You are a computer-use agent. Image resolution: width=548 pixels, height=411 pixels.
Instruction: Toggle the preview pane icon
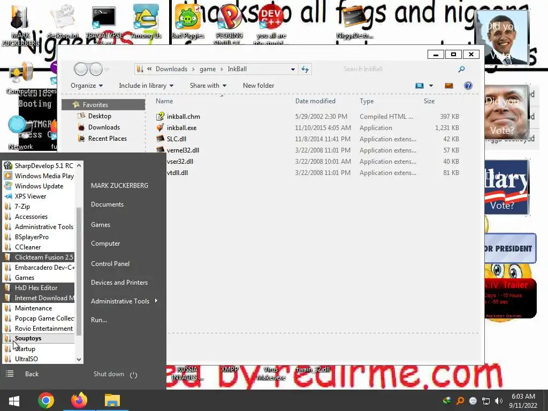pos(449,86)
